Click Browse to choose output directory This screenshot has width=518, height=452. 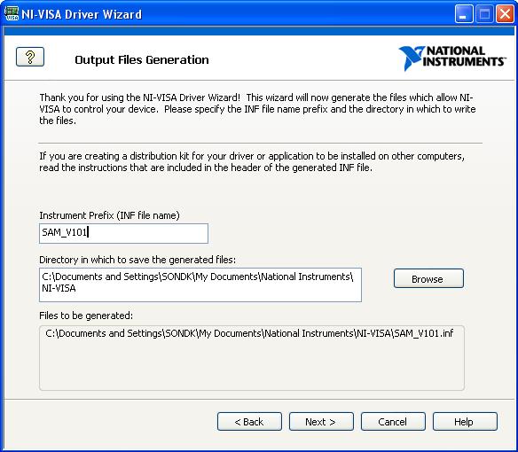(x=428, y=278)
